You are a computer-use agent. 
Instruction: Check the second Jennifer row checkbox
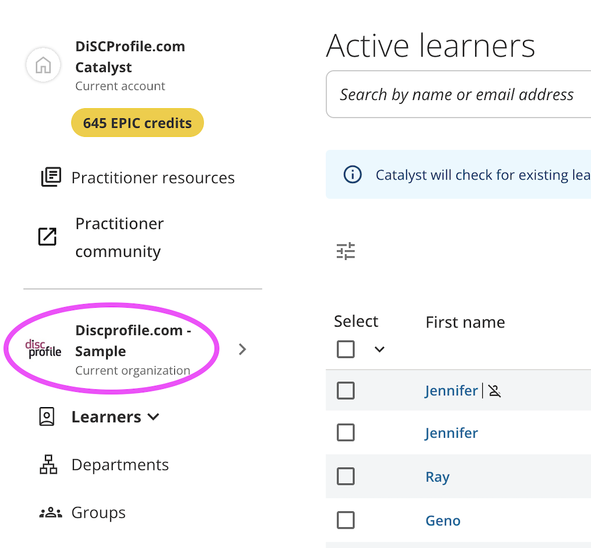346,432
